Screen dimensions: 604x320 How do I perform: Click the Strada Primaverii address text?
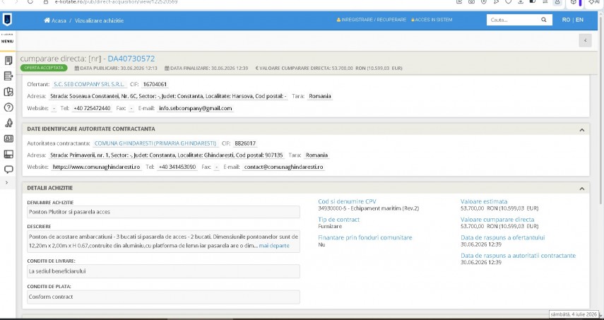point(167,155)
